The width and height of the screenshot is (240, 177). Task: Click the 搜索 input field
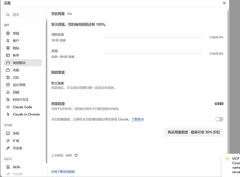pyautogui.click(x=24, y=15)
